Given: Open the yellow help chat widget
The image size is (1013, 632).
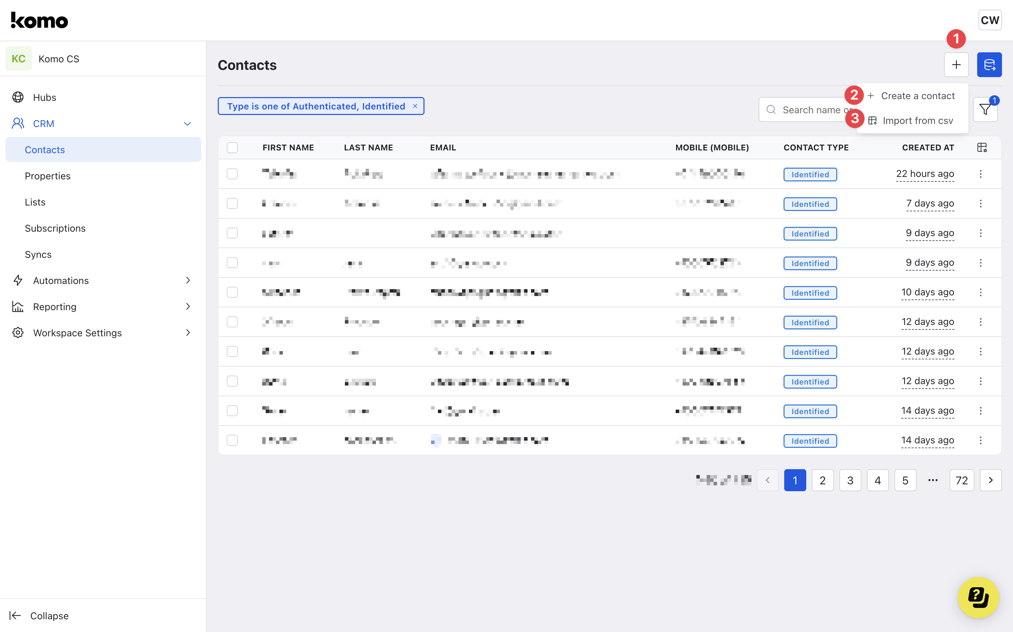Looking at the screenshot, I should pos(978,597).
